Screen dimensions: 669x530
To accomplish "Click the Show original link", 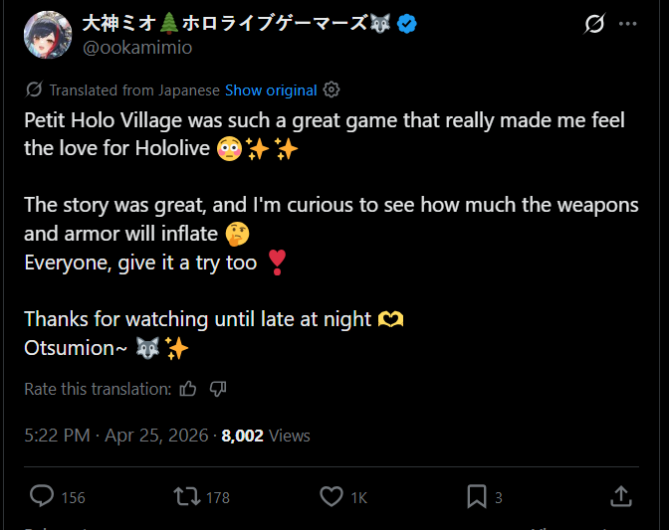I will coord(271,90).
